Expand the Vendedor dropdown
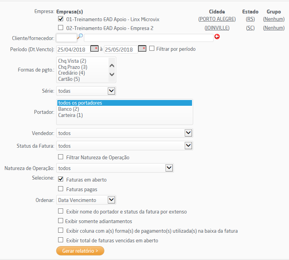The height and width of the screenshot is (260, 289). 188,133
